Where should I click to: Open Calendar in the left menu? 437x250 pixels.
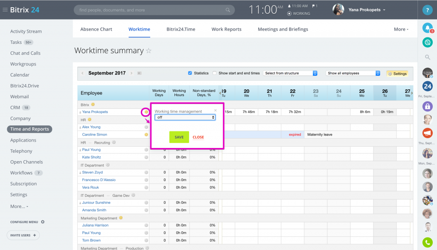click(20, 75)
